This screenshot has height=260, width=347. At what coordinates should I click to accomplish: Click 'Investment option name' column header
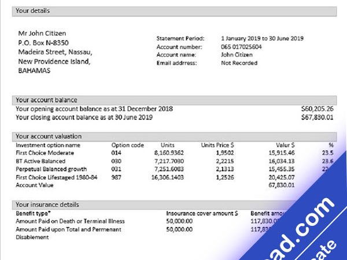[x=48, y=145]
